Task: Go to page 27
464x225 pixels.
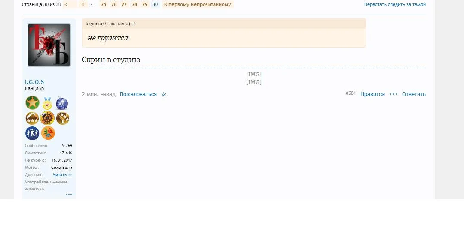Action: [x=124, y=4]
